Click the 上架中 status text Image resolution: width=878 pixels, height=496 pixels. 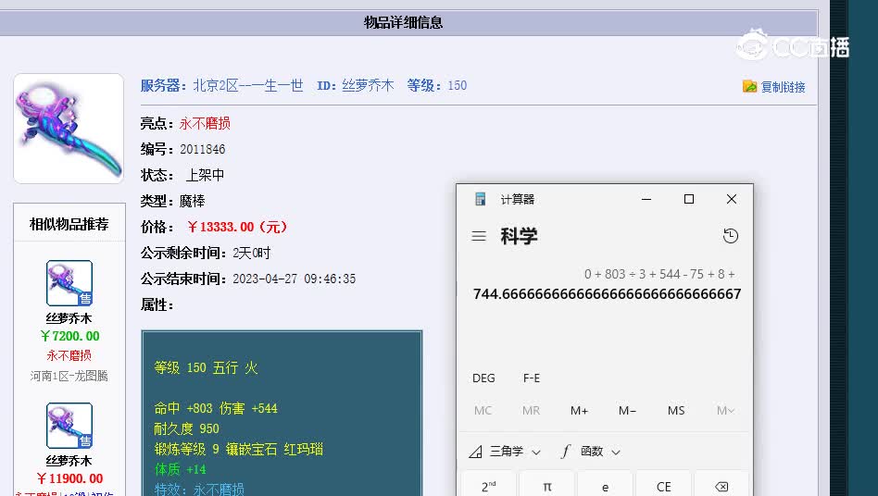pos(205,175)
